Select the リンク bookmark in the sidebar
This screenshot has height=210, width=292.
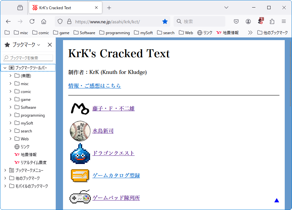pyautogui.click(x=22, y=147)
